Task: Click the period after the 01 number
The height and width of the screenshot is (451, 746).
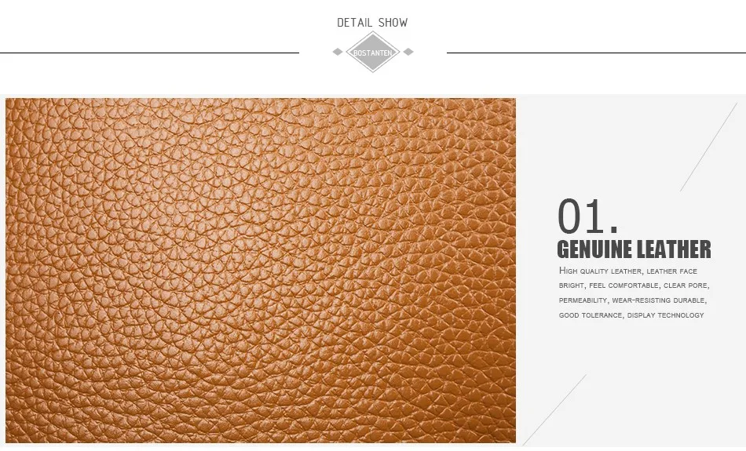Action: tap(614, 230)
